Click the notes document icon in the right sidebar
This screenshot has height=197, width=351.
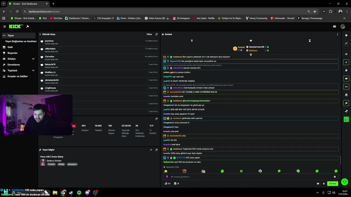click(x=346, y=70)
